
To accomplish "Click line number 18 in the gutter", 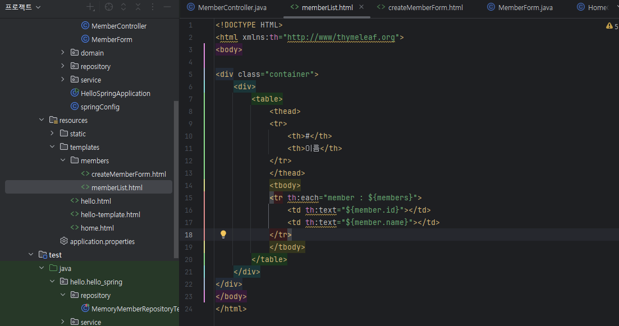I will point(189,235).
